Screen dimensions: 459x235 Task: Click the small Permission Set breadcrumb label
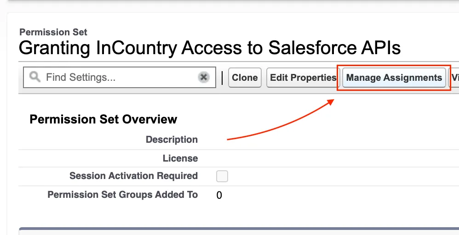[x=53, y=32]
